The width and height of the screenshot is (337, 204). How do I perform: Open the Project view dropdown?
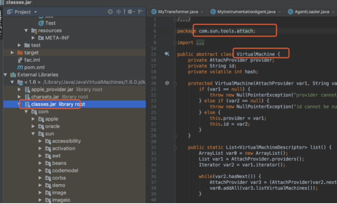coord(36,12)
